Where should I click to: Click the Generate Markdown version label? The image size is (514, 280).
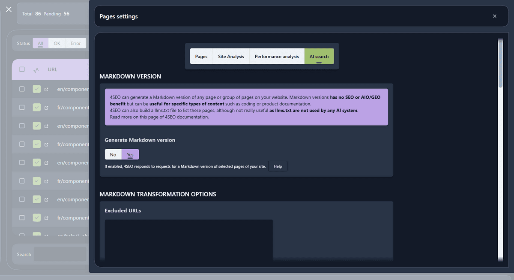140,140
